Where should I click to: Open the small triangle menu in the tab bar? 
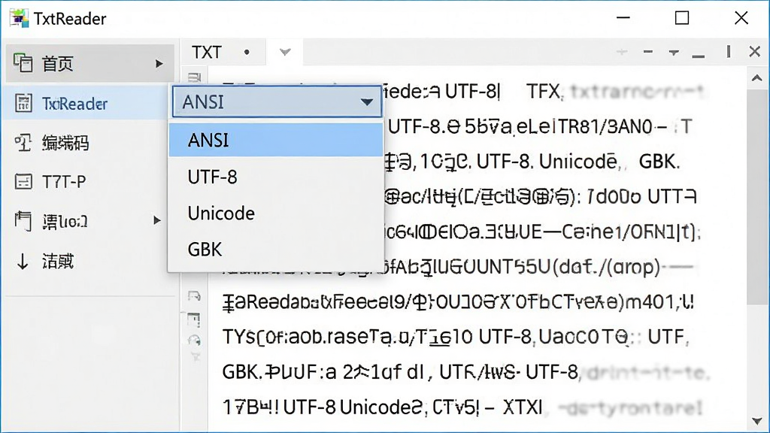tap(674, 53)
